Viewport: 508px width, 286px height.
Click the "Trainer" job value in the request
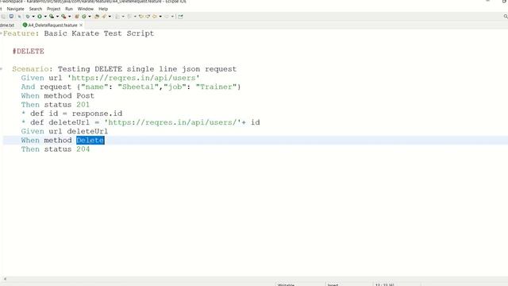217,87
